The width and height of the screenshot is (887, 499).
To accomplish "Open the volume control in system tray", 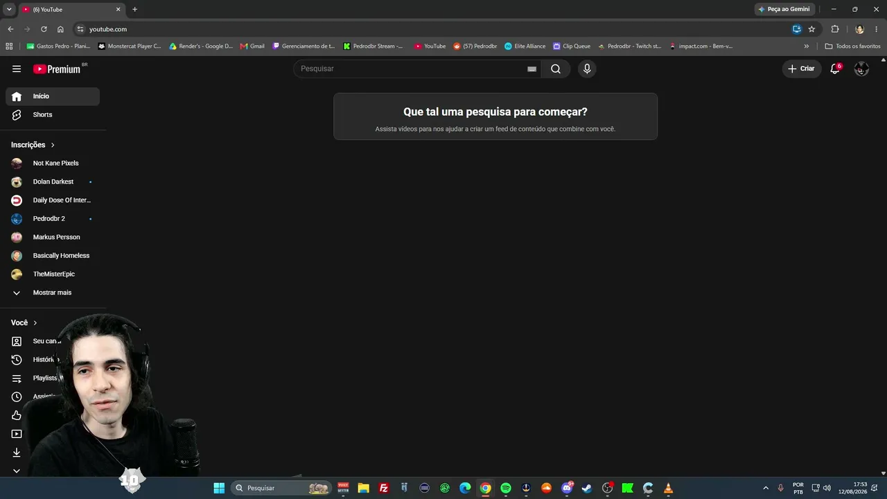I will 827,488.
